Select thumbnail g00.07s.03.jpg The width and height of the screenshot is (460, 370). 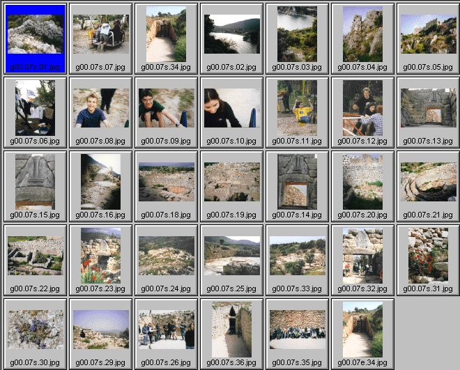(x=297, y=35)
